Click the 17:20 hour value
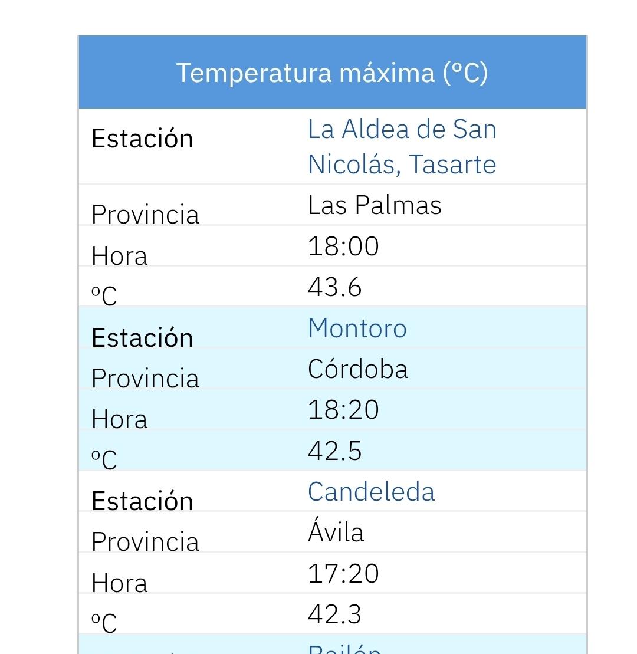Image resolution: width=637 pixels, height=654 pixels. click(343, 573)
